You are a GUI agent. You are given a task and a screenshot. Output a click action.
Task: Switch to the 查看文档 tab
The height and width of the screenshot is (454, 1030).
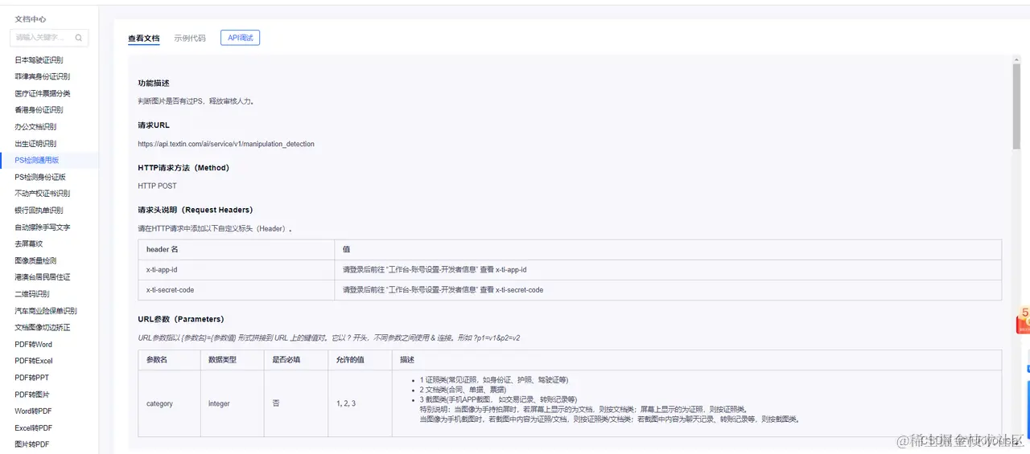pos(144,38)
